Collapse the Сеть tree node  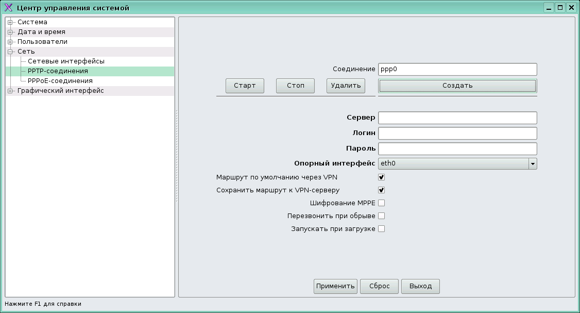[x=10, y=52]
